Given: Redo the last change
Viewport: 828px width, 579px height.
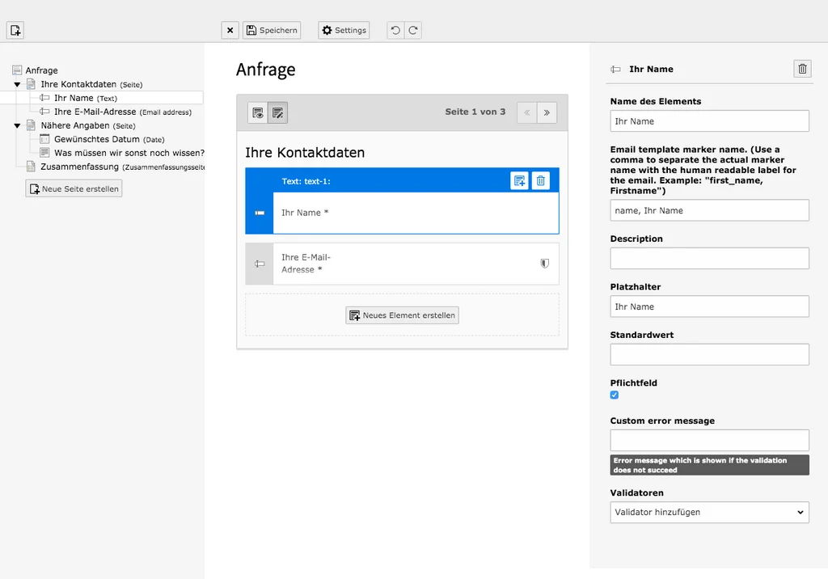Looking at the screenshot, I should 415,30.
